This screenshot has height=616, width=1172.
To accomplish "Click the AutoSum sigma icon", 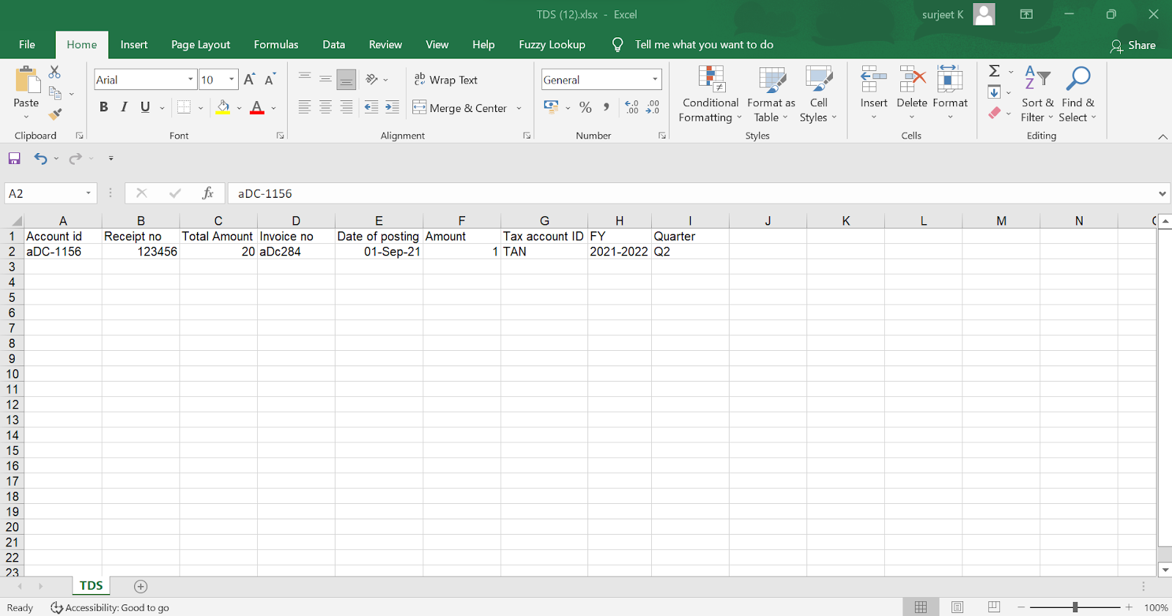I will click(x=994, y=71).
